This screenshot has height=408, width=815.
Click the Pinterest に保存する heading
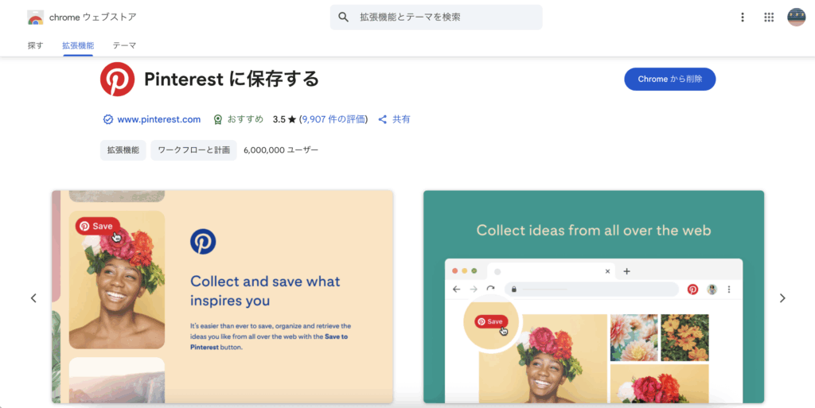point(232,79)
